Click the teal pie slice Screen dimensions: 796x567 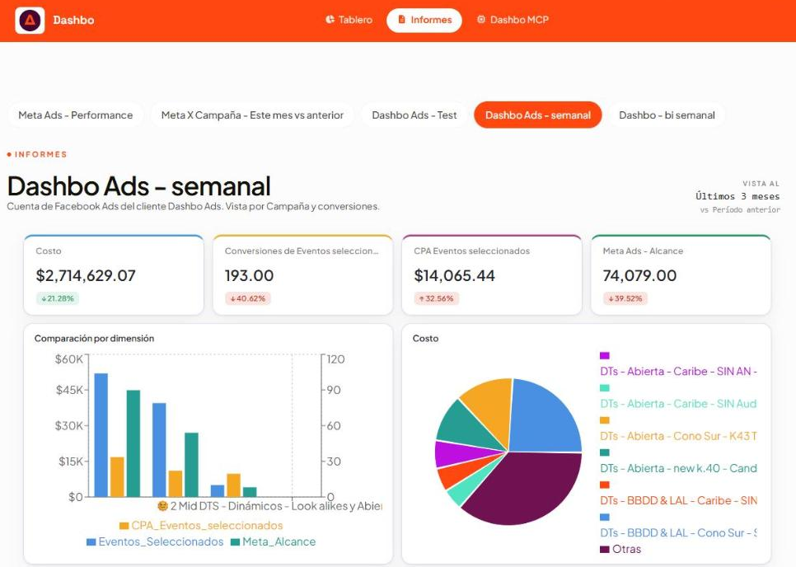pyautogui.click(x=465, y=426)
